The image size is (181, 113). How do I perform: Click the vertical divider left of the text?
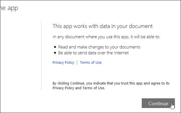[41, 55]
